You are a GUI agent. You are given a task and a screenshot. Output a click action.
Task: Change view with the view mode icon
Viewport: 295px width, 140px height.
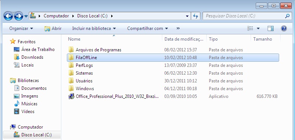[250, 28]
